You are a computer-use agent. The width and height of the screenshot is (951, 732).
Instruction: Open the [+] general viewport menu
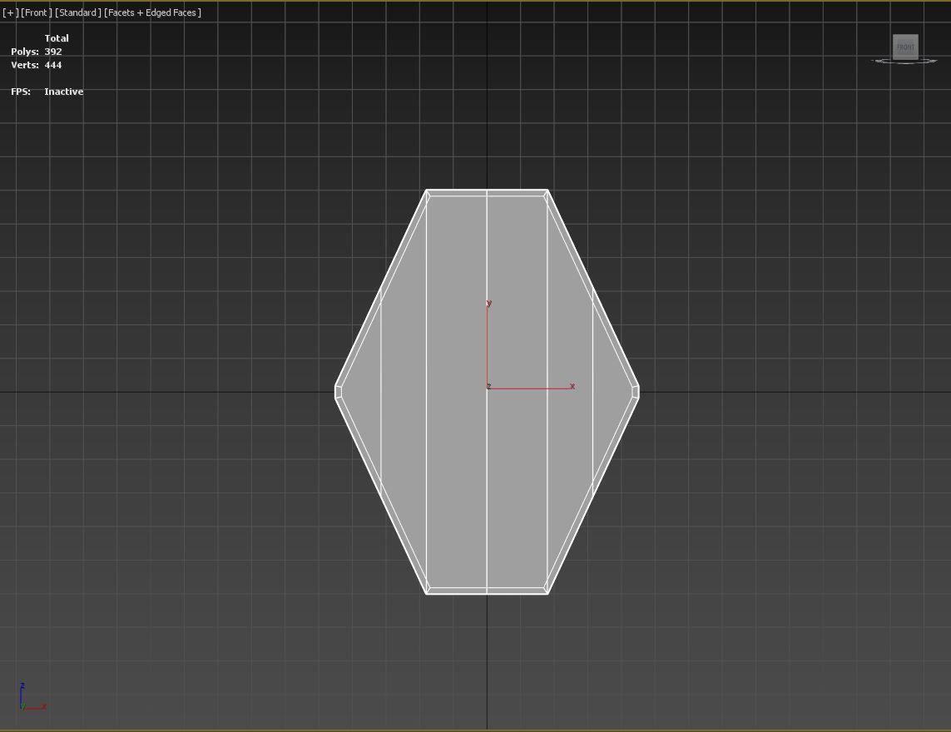(10, 12)
